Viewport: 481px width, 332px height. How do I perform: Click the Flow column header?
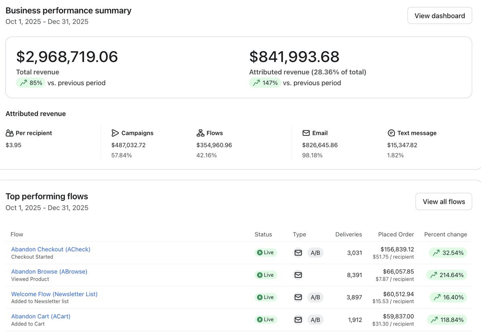17,234
